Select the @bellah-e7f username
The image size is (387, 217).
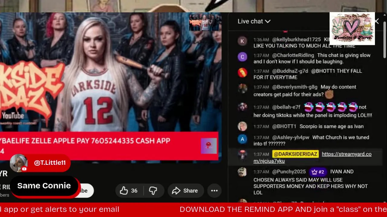(286, 107)
